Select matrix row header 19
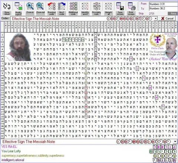Image resolution: width=178 pixels, height=163 pixels. click(x=2, y=122)
